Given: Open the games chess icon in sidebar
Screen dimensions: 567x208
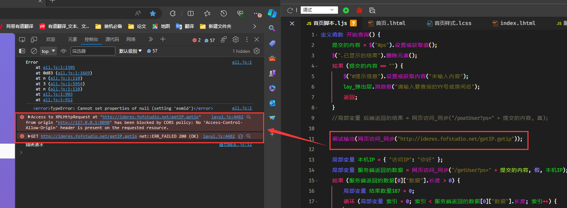Looking at the screenshot, I should pos(272,73).
